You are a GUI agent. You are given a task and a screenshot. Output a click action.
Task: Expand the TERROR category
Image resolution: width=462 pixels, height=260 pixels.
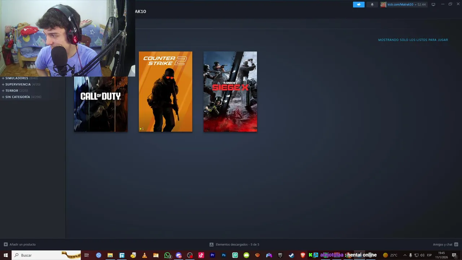[12, 91]
